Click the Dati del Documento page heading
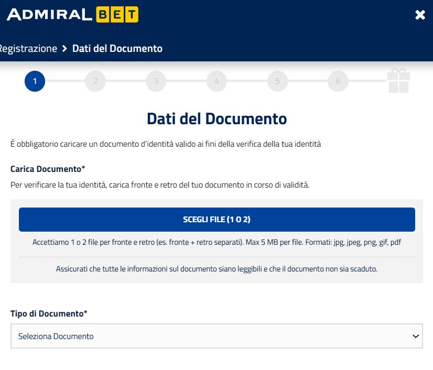433x370 pixels. click(216, 119)
